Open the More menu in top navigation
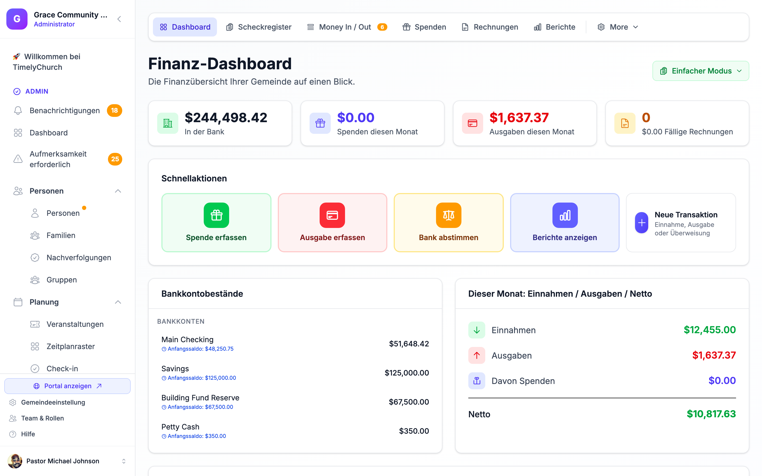Screen dimensions: 762x476 [618, 27]
